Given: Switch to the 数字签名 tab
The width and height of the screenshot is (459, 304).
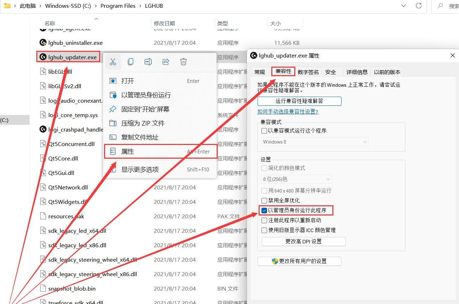Looking at the screenshot, I should [x=308, y=72].
